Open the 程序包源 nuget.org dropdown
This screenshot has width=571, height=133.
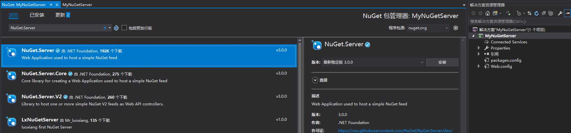(428, 28)
